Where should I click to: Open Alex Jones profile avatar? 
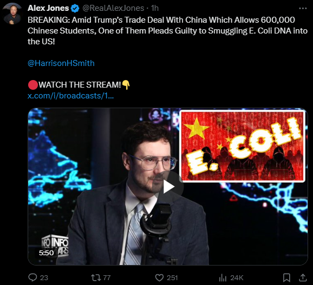tap(12, 14)
